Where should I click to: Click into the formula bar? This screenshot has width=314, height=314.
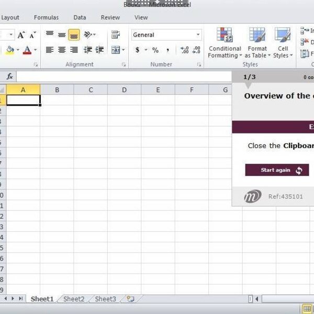pyautogui.click(x=124, y=76)
